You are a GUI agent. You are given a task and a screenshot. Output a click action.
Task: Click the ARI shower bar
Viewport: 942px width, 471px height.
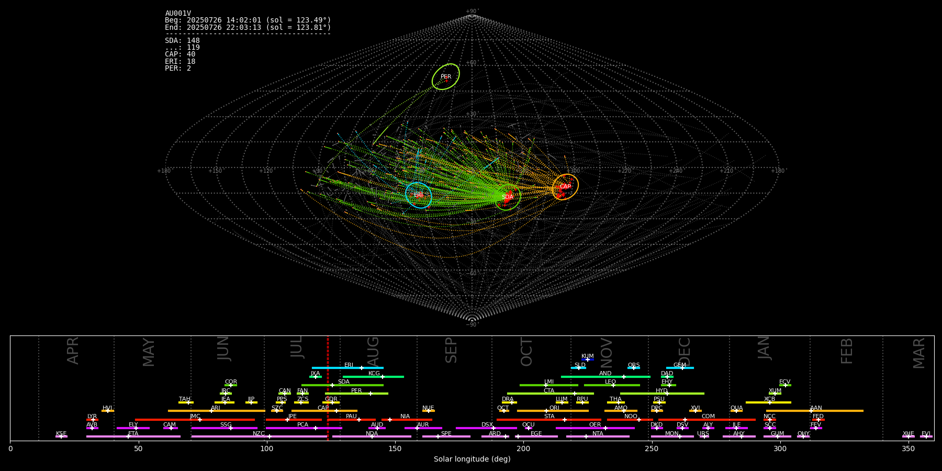pos(216,411)
